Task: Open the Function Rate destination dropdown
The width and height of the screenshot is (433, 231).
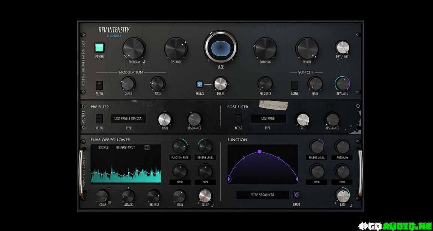Action: click(180, 157)
